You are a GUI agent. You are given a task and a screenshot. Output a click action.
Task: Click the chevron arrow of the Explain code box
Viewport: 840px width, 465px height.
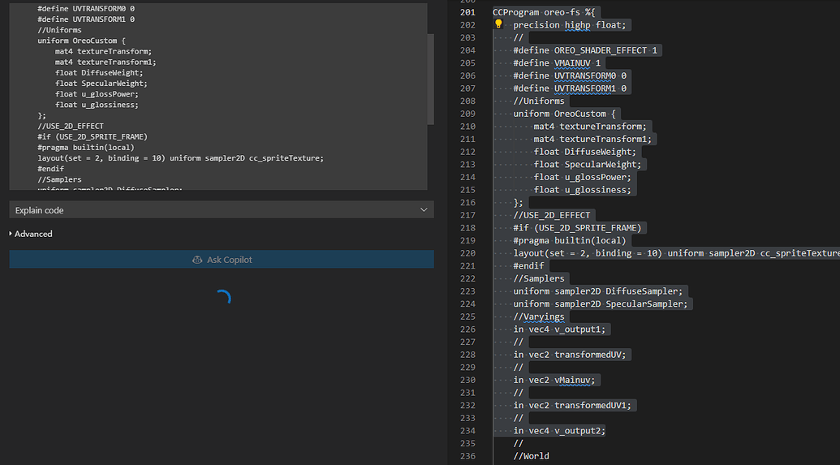click(424, 210)
